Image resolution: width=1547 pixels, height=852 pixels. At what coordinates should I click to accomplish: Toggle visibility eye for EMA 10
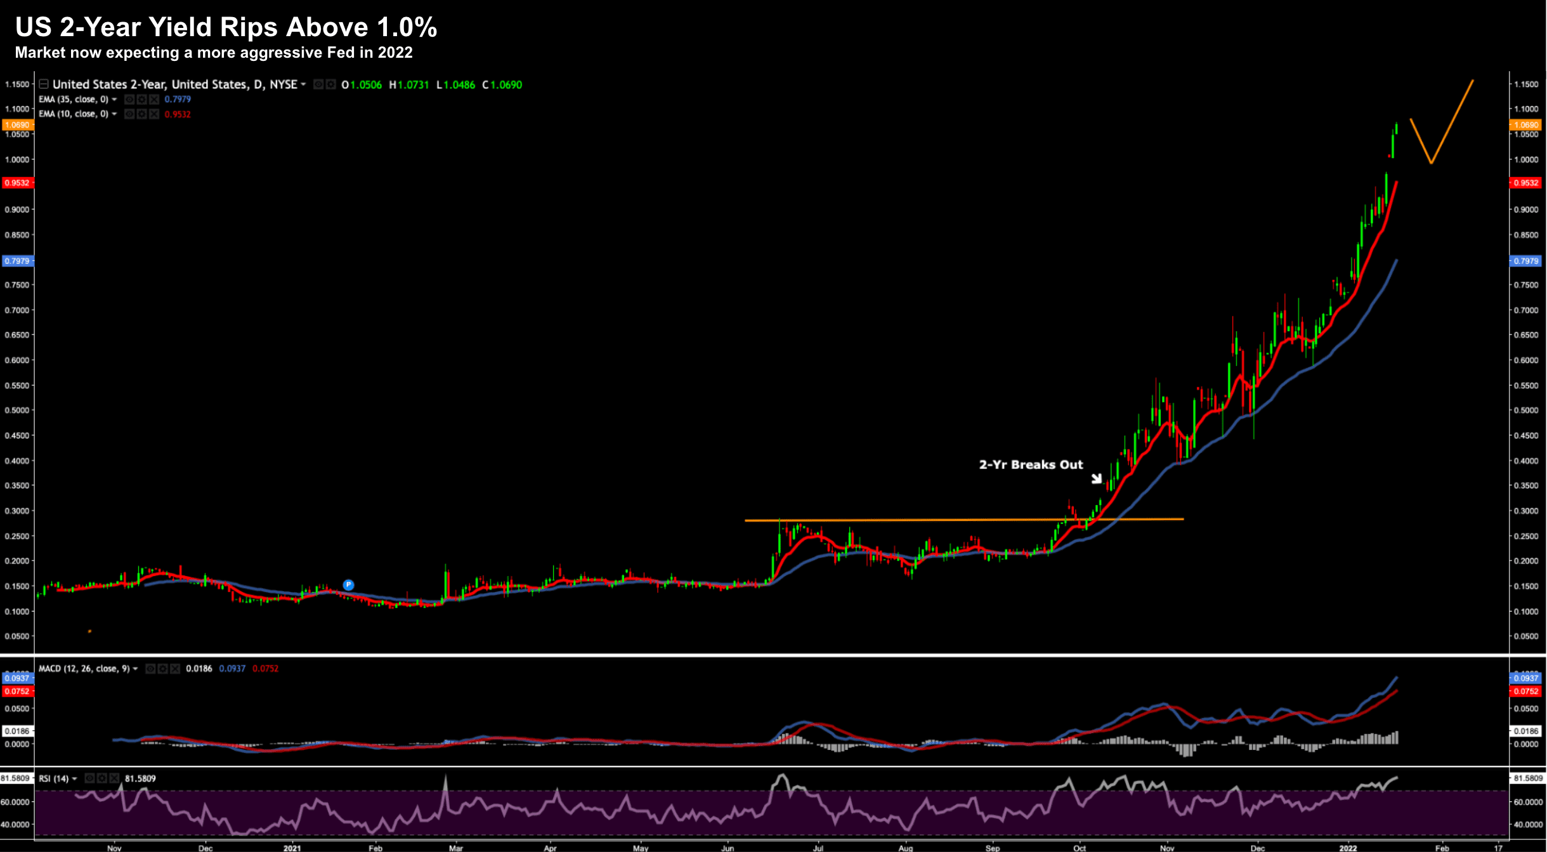pos(129,114)
